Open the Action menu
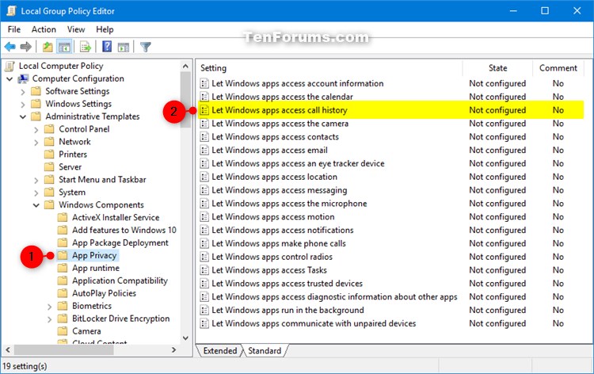 tap(44, 29)
